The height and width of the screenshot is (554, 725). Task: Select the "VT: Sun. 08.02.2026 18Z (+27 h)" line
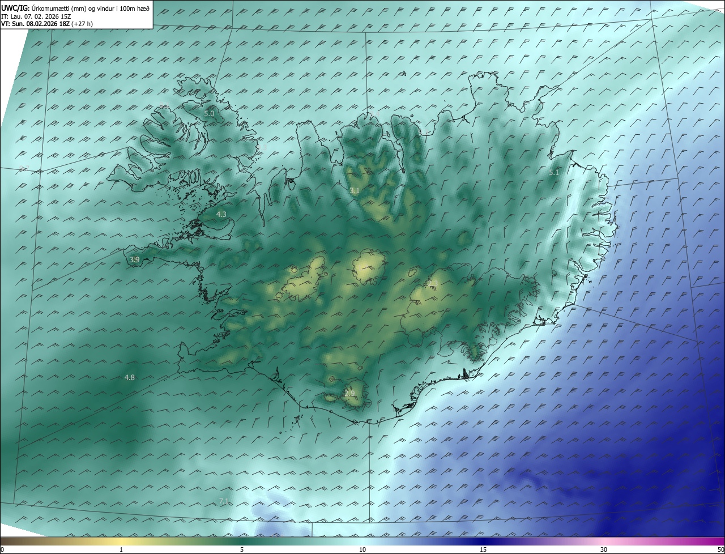point(47,24)
